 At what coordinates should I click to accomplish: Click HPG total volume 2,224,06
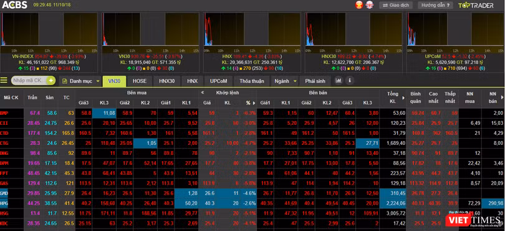(x=393, y=203)
